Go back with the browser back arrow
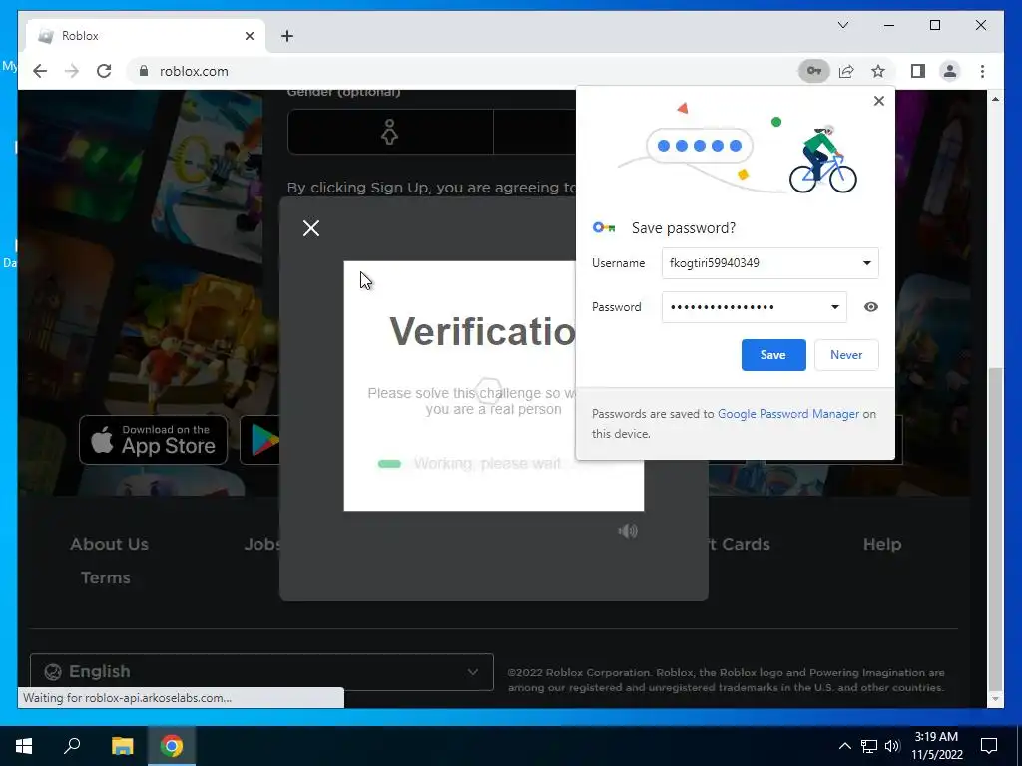 coord(40,71)
